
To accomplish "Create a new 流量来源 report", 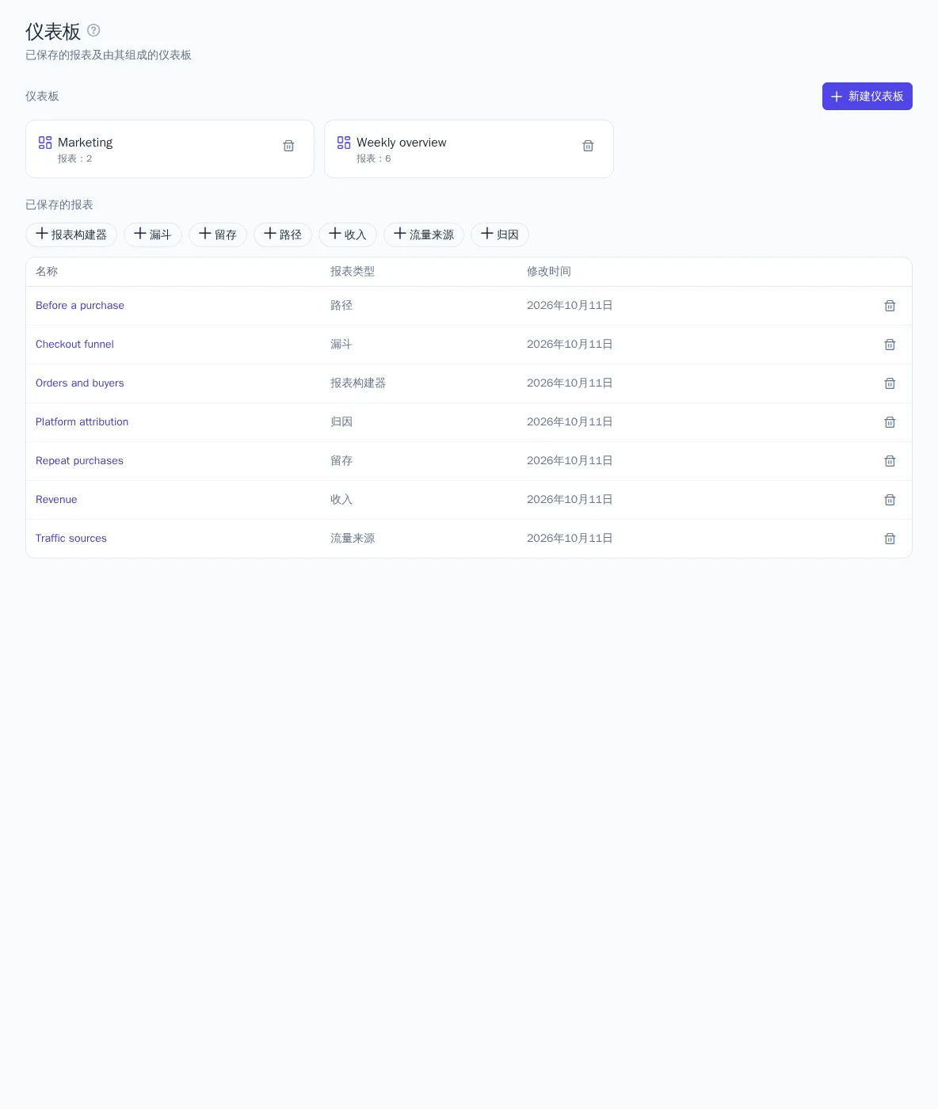I will [424, 234].
